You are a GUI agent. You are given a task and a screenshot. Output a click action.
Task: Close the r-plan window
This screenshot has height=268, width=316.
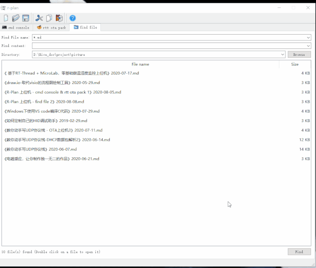pos(308,8)
